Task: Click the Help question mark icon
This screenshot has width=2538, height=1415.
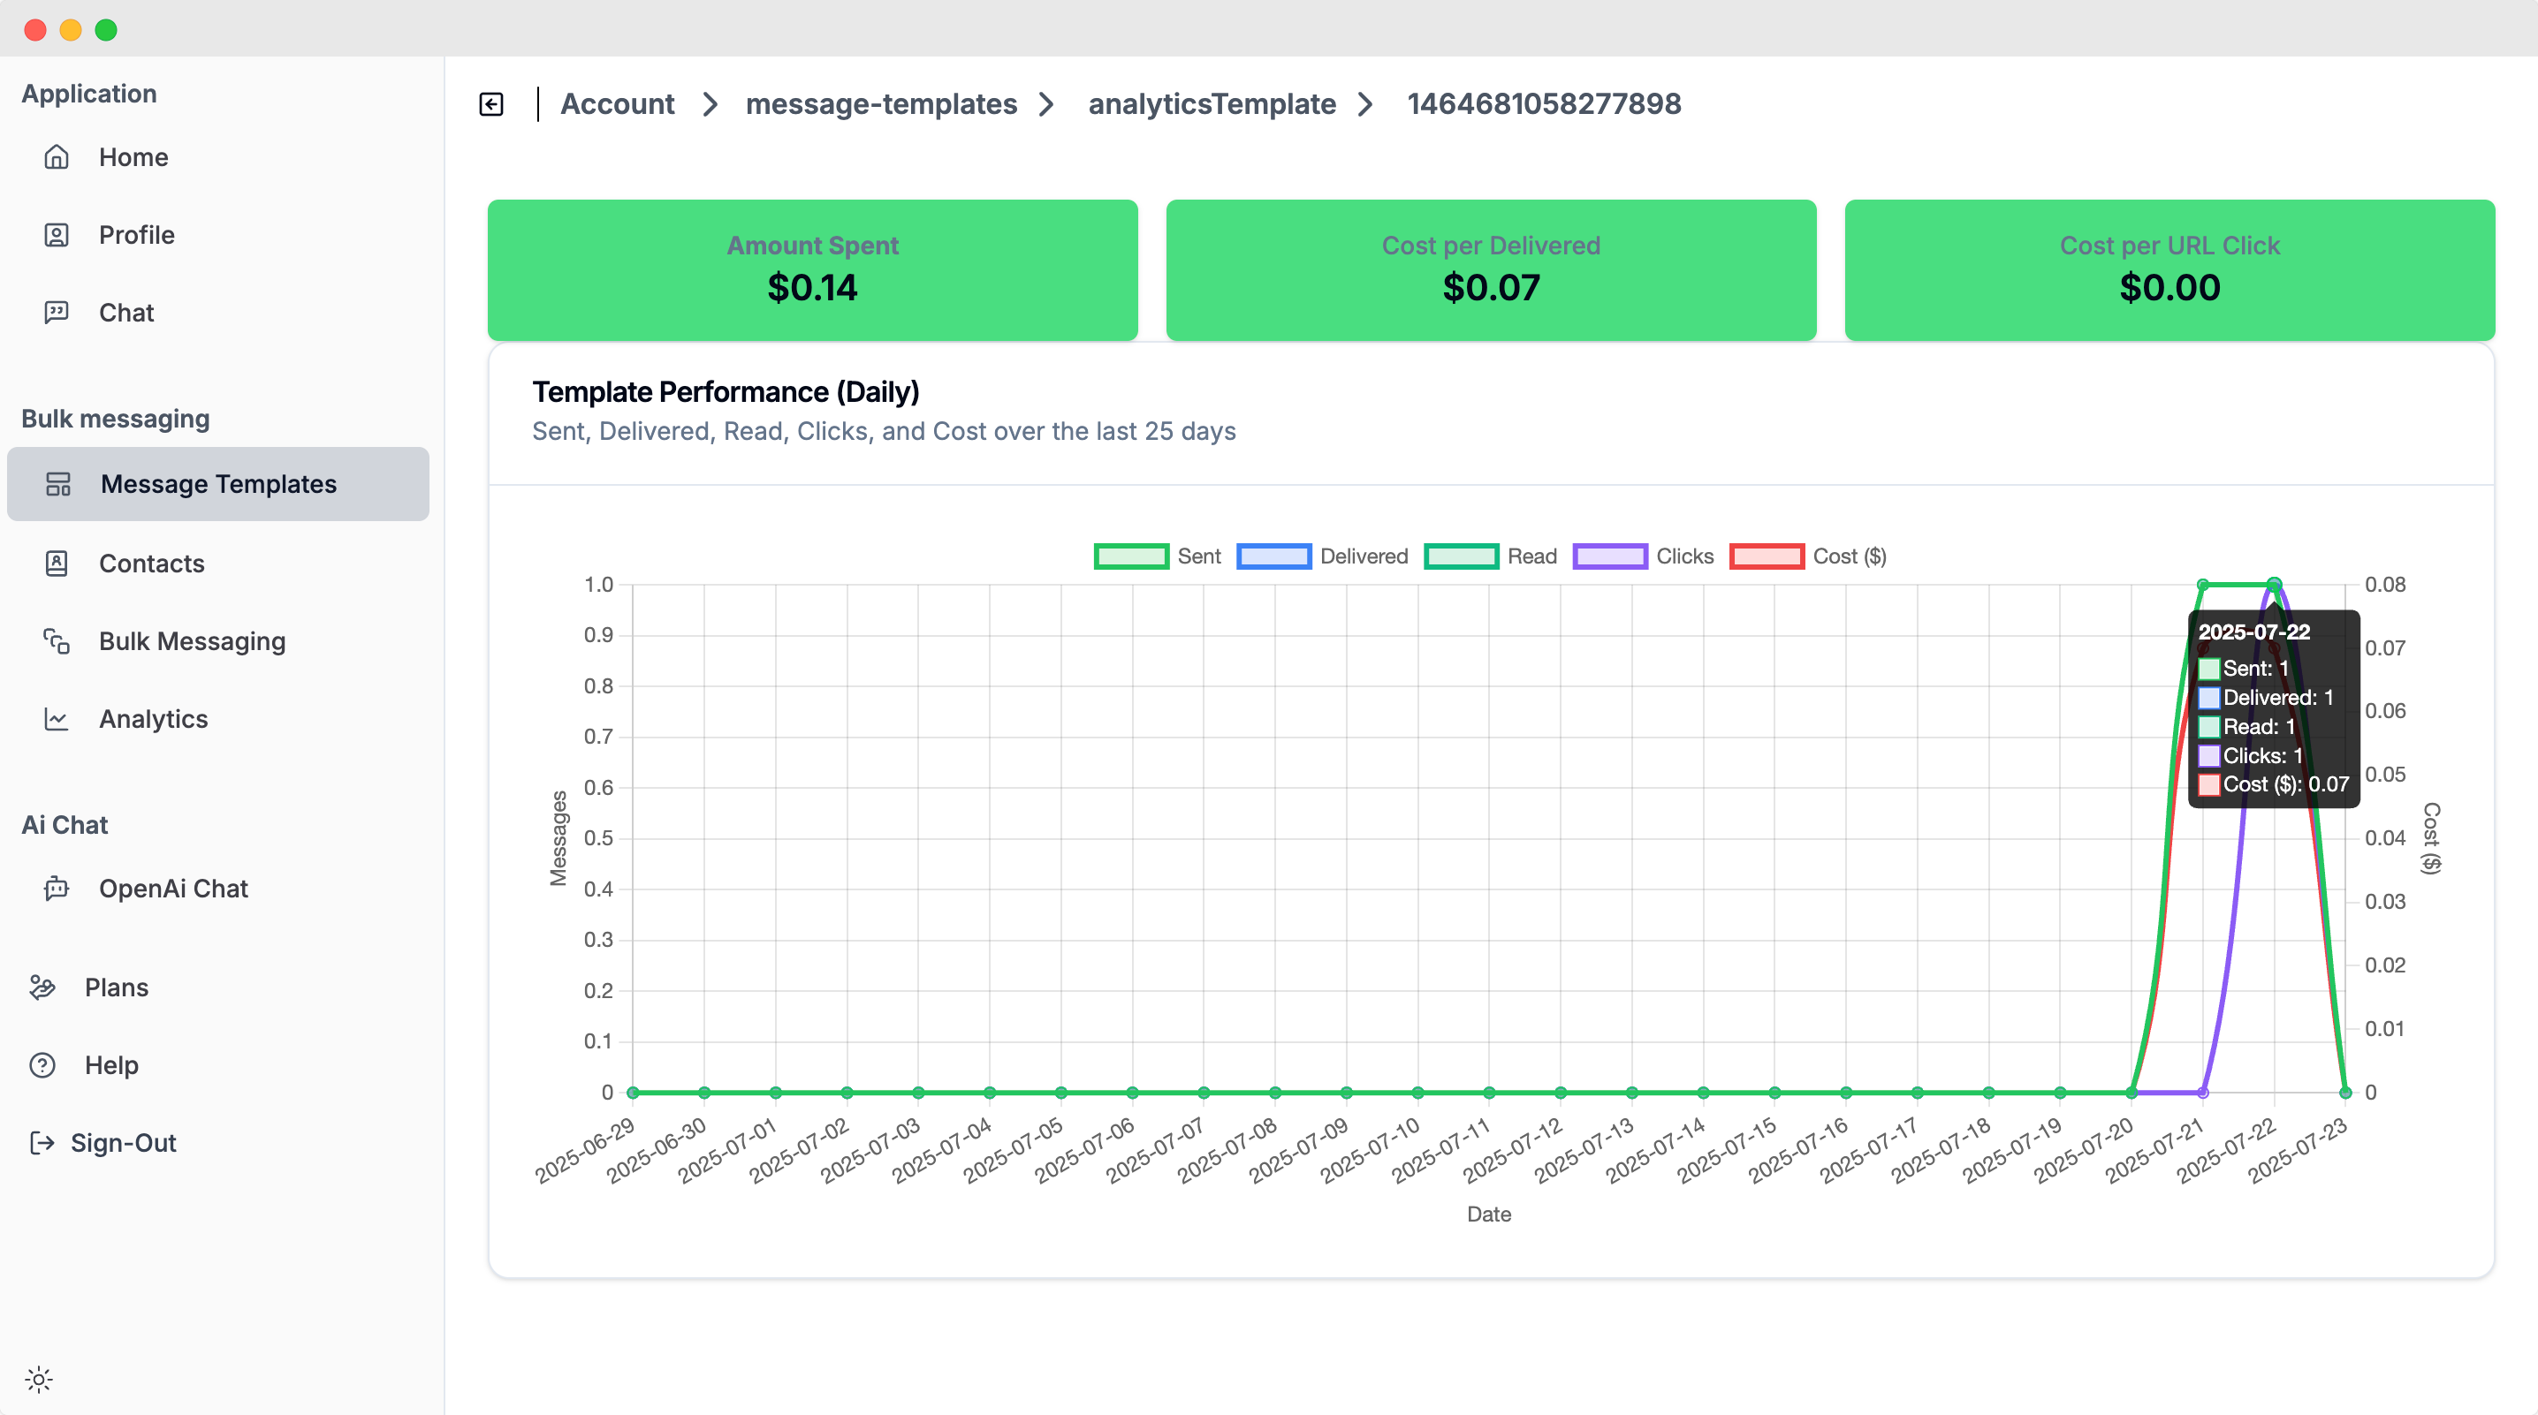Action: 42,1065
